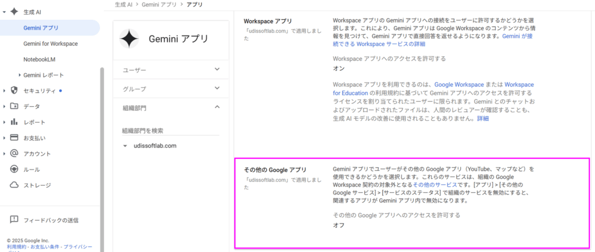Expand the グループ panel chevron
The image size is (595, 252).
click(217, 88)
